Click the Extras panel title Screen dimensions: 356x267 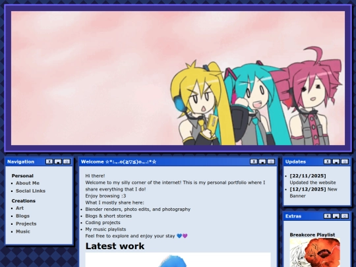pyautogui.click(x=293, y=216)
